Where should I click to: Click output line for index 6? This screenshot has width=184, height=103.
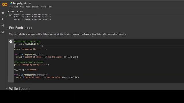click(32, 15)
